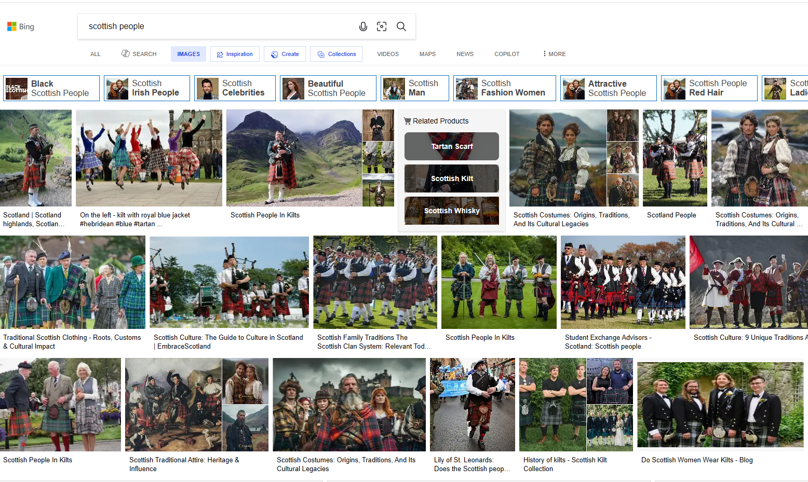Open 'History of kilts - Scottish Kilt Collection' link
The width and height of the screenshot is (808, 482).
pos(565,464)
